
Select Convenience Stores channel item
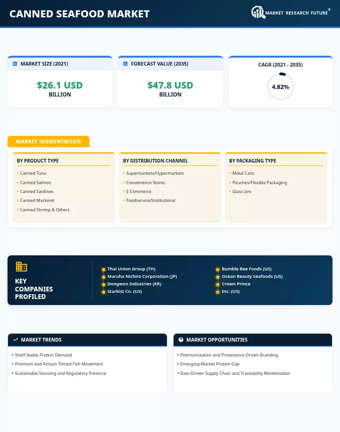[145, 183]
